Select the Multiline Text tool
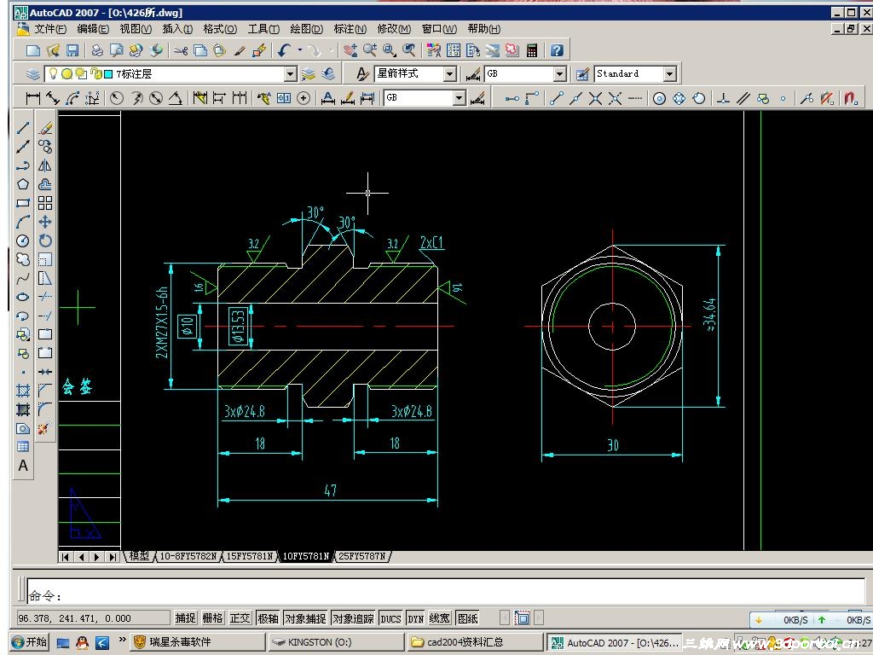This screenshot has width=873, height=655. [x=23, y=466]
